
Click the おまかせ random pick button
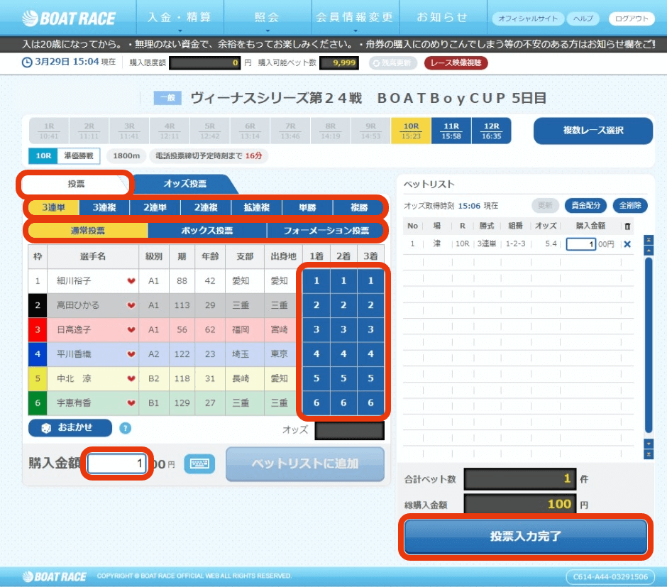click(x=70, y=428)
